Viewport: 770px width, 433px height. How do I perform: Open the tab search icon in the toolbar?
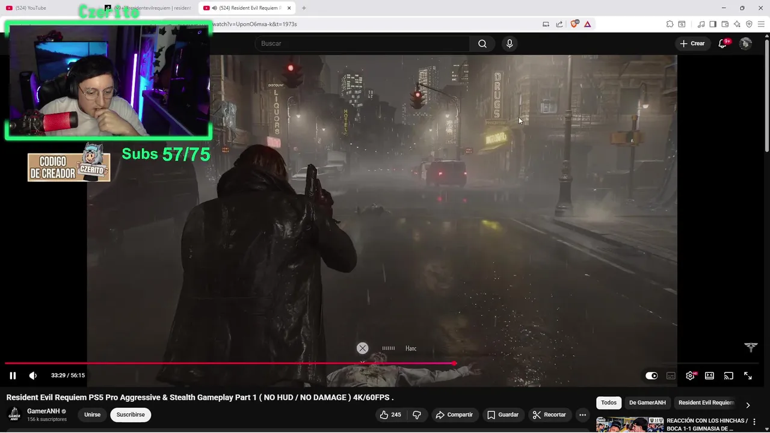682,24
